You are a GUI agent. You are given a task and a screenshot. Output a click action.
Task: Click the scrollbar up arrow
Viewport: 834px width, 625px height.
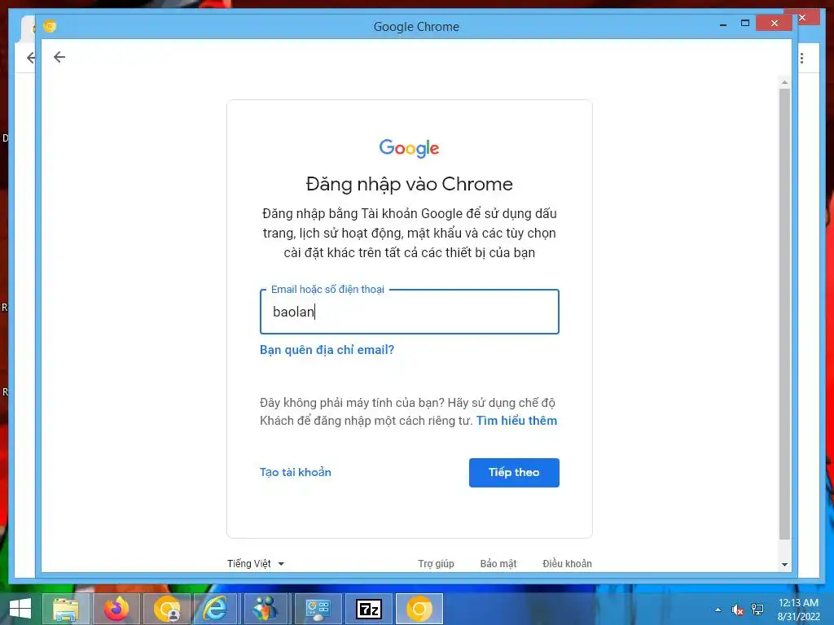tap(784, 83)
